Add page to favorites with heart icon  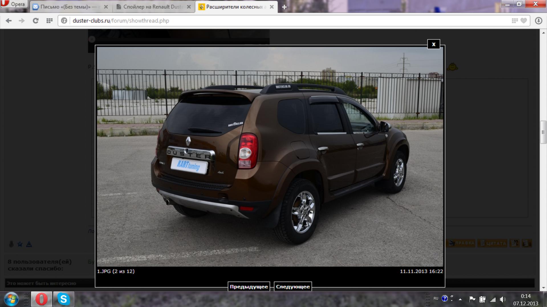click(524, 21)
